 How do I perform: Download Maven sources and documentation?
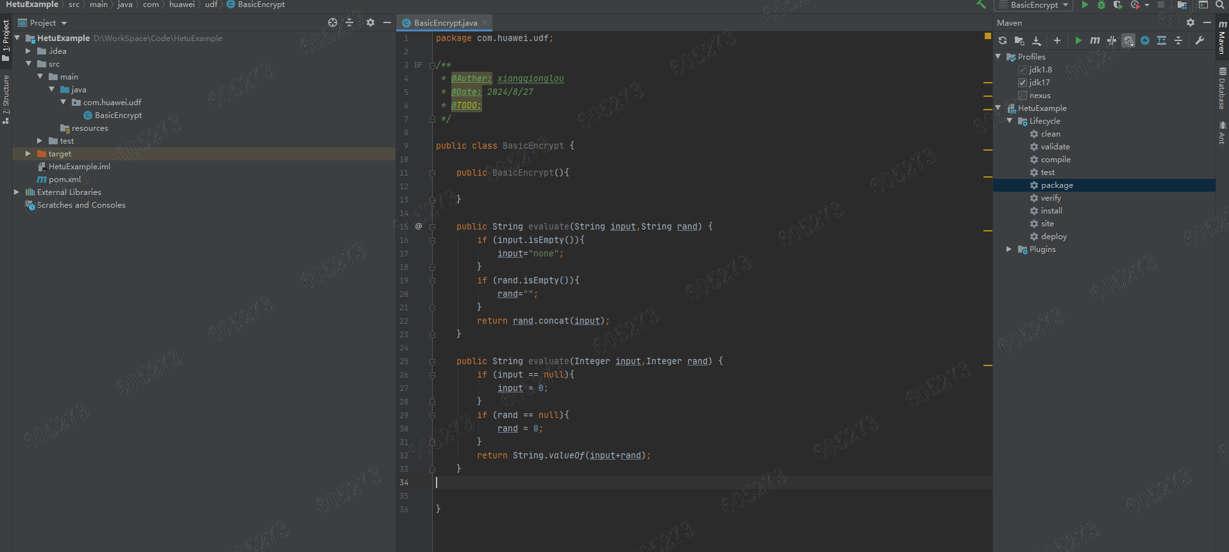point(1037,40)
